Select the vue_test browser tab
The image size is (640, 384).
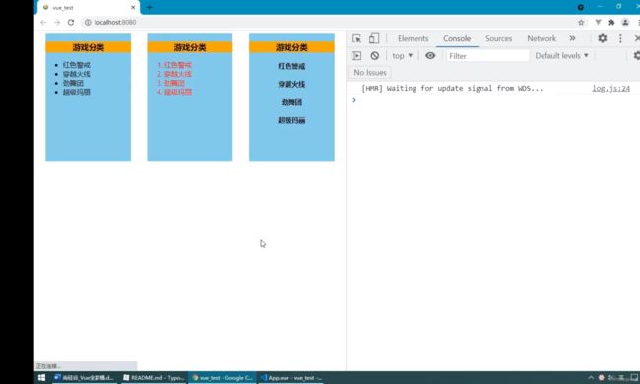[x=89, y=7]
